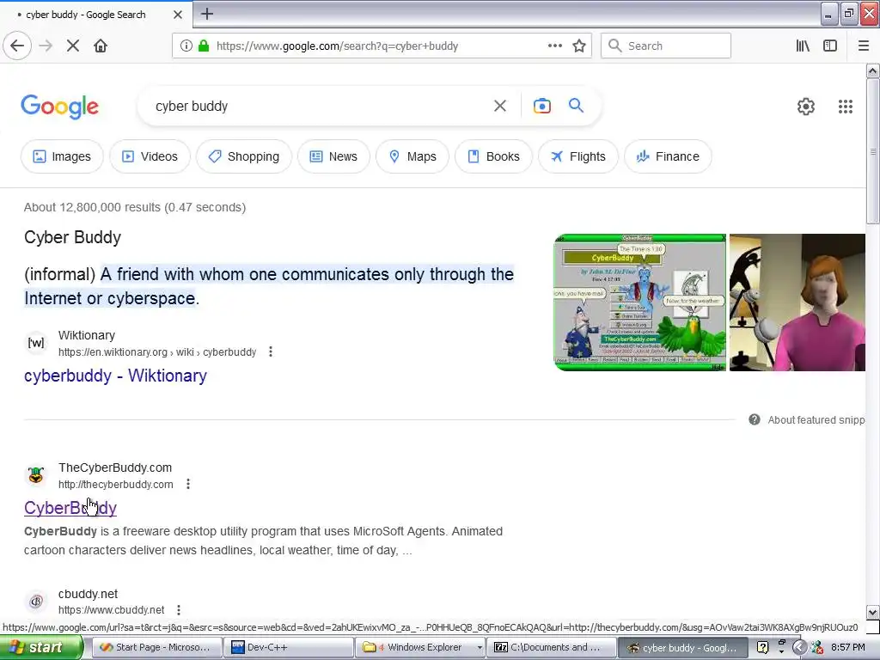Switch to C:\Documents and... 7-Zip taskbar window
The image size is (880, 660).
551,648
